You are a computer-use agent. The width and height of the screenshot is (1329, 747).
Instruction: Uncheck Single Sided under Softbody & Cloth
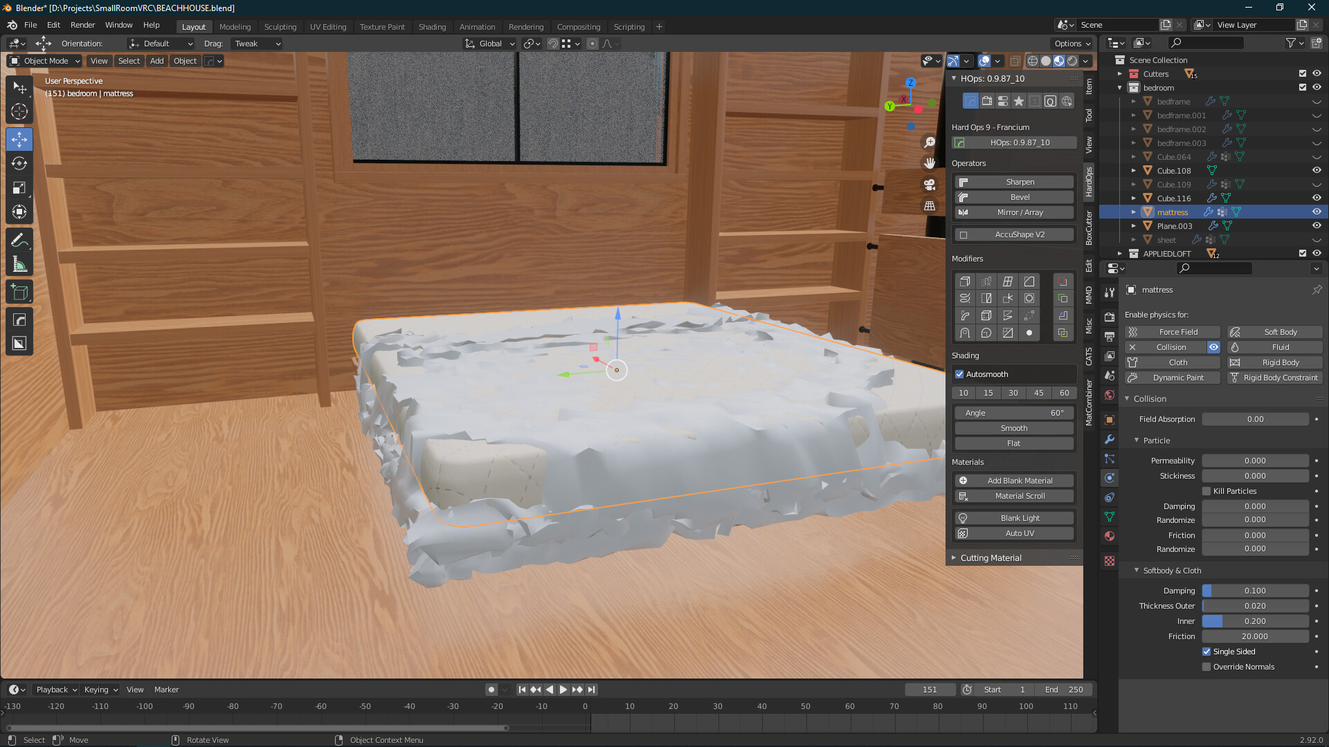pyautogui.click(x=1206, y=651)
